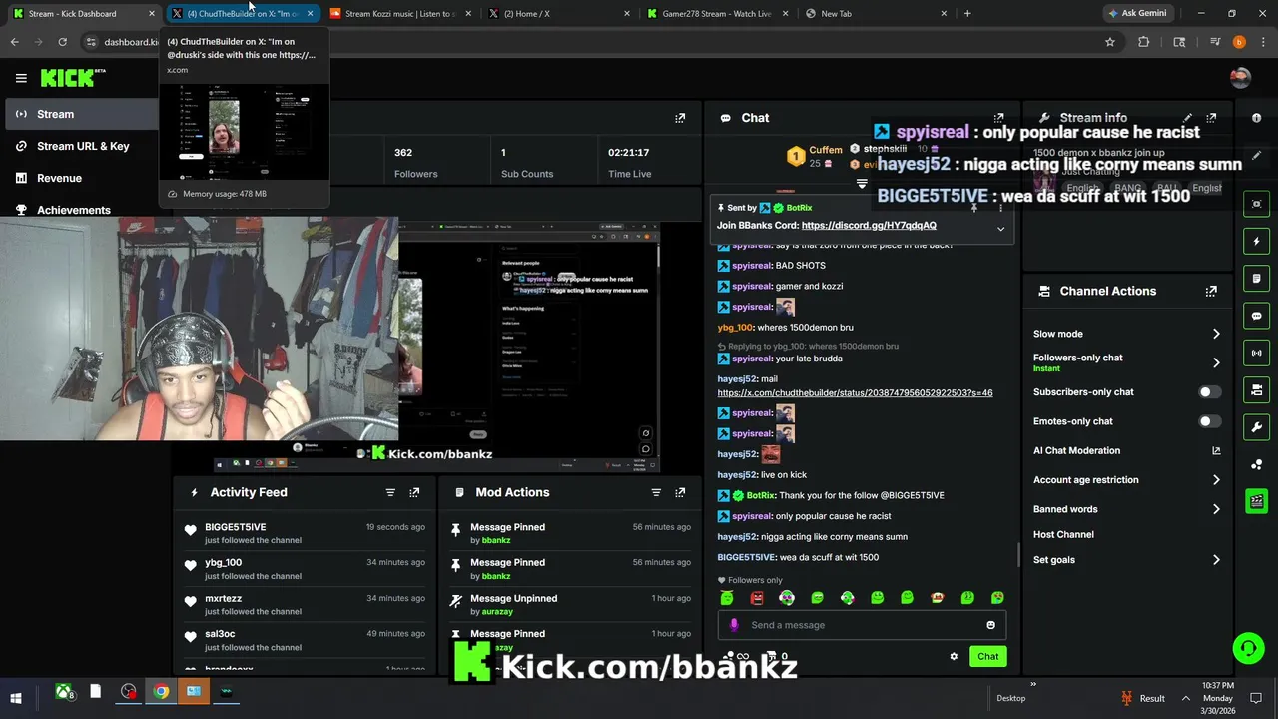This screenshot has width=1278, height=719.
Task: Toggle Emotes-only chat switch
Action: point(1209,421)
